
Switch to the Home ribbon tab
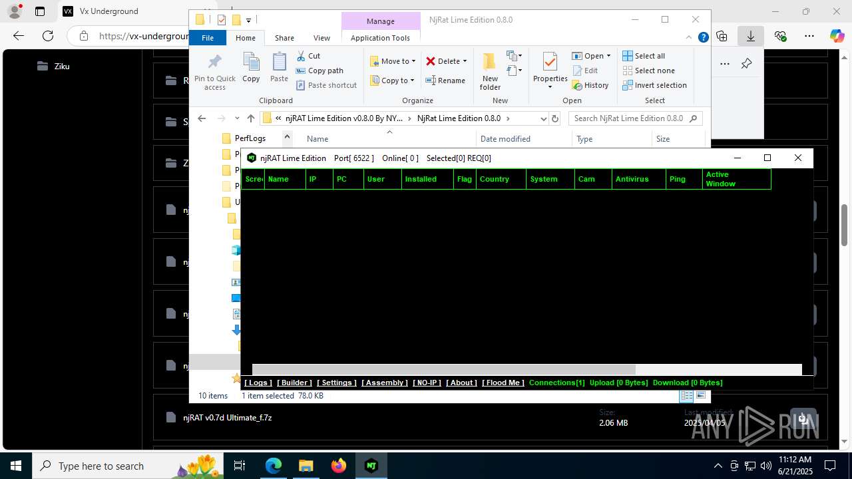tap(246, 38)
